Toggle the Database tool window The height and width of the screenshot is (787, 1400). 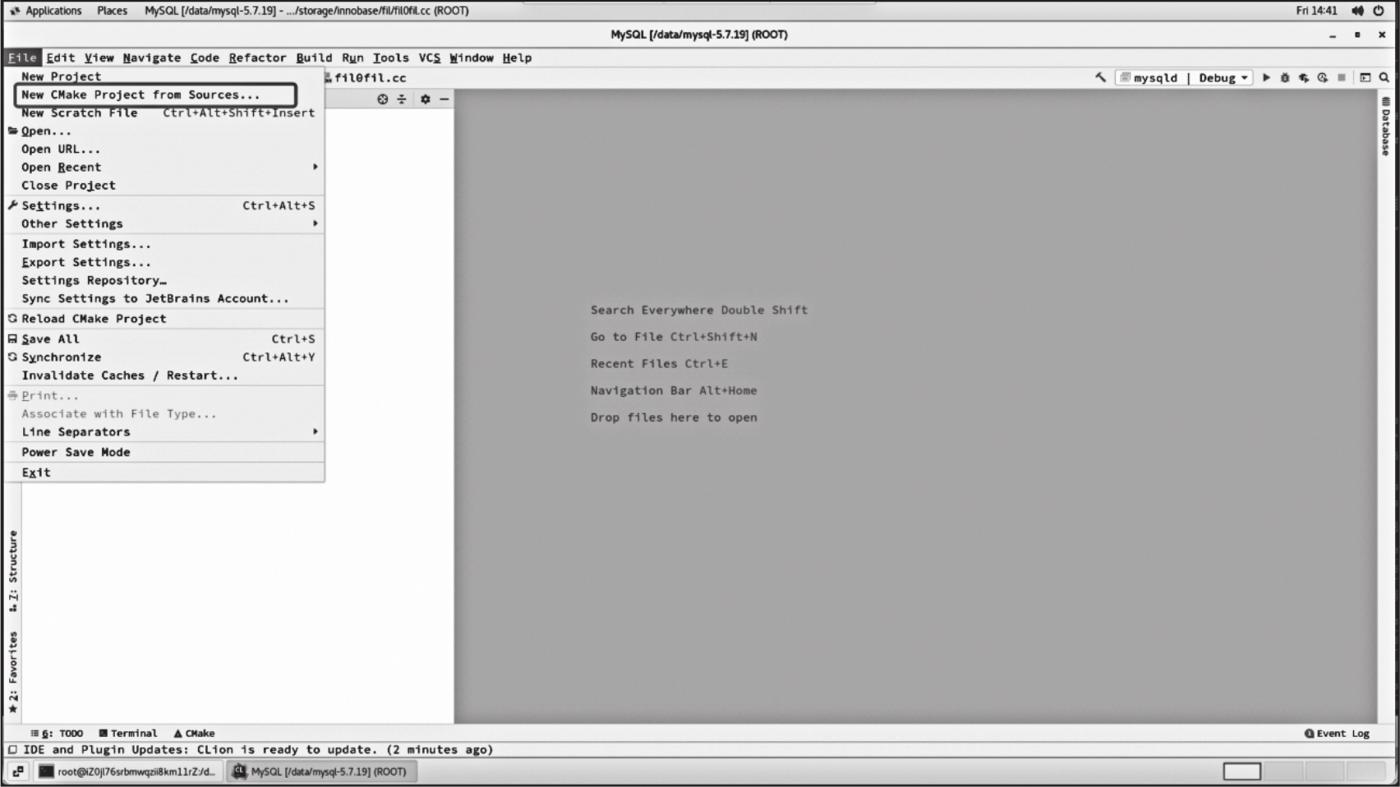click(1386, 127)
